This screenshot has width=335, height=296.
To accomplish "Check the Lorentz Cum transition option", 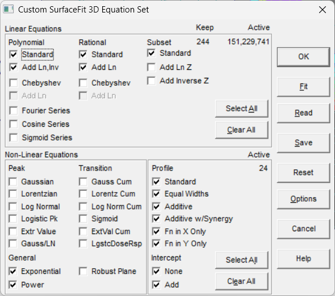I will click(x=83, y=194).
